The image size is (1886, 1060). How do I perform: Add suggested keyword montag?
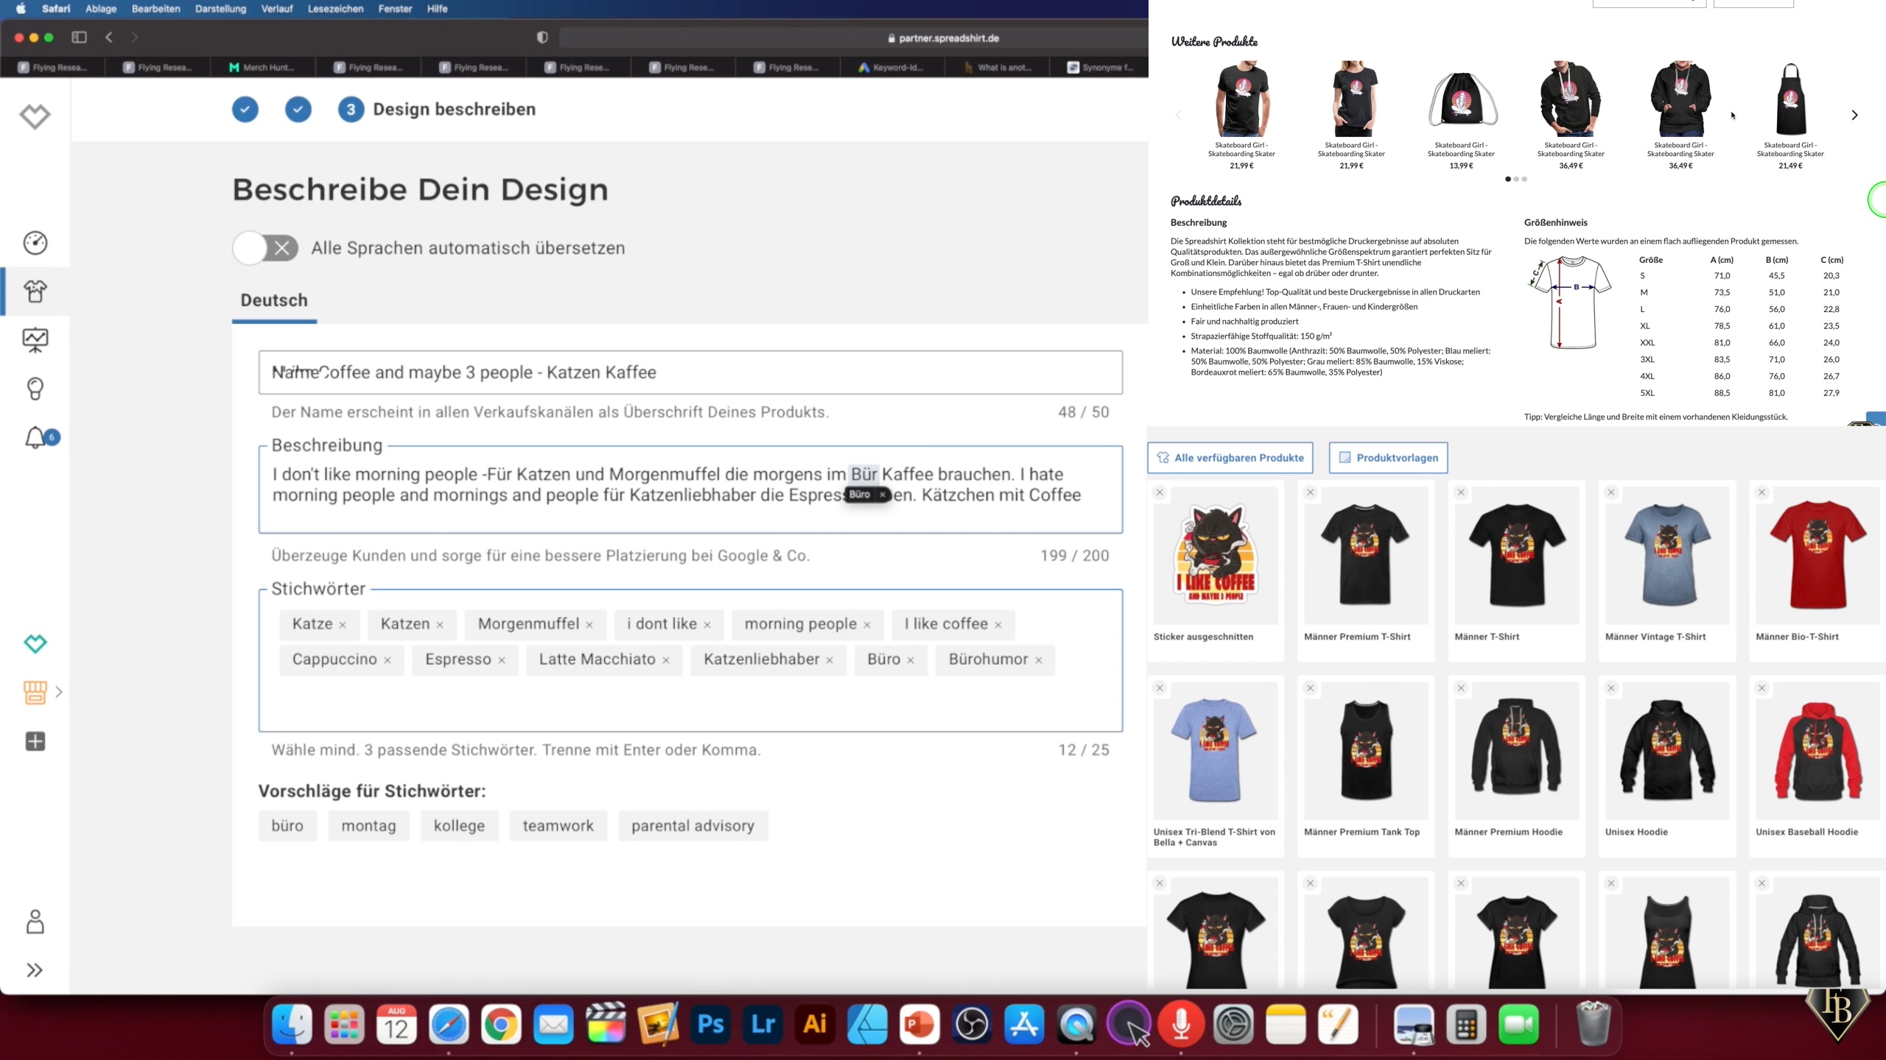point(368,826)
